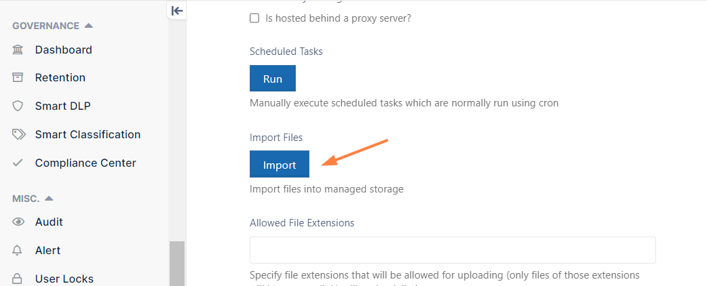707x286 pixels.
Task: Click the Smart Classification tags icon
Action: (18, 135)
